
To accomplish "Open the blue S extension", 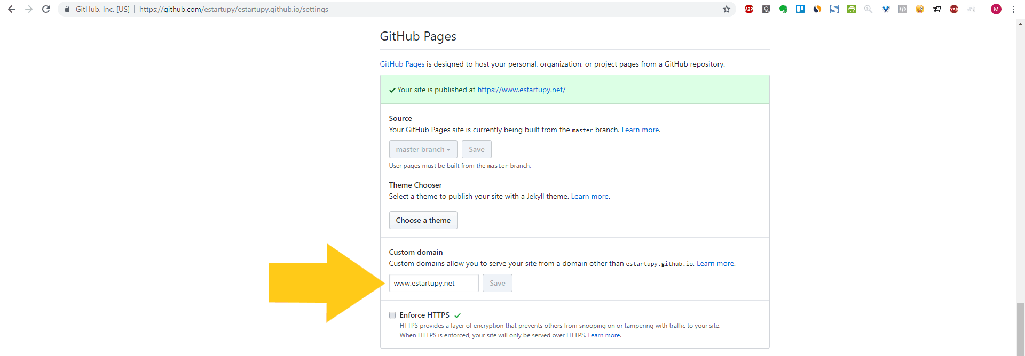I will tap(834, 9).
